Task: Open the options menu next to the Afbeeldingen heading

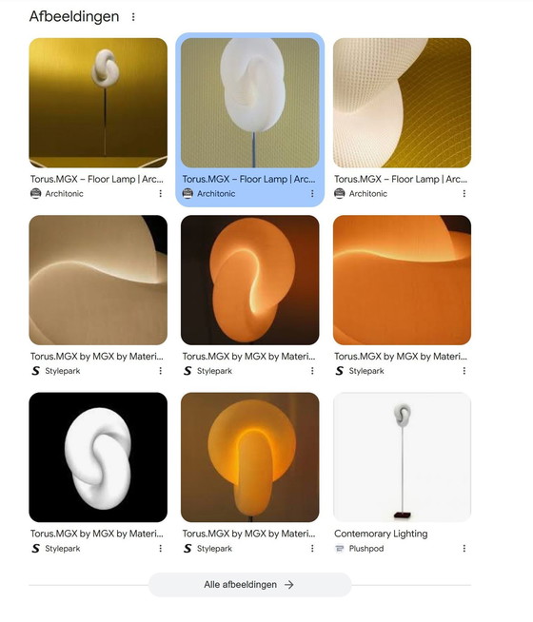Action: tap(133, 17)
